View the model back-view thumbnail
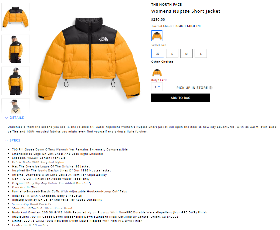This screenshot has height=230, width=280. coord(16,81)
